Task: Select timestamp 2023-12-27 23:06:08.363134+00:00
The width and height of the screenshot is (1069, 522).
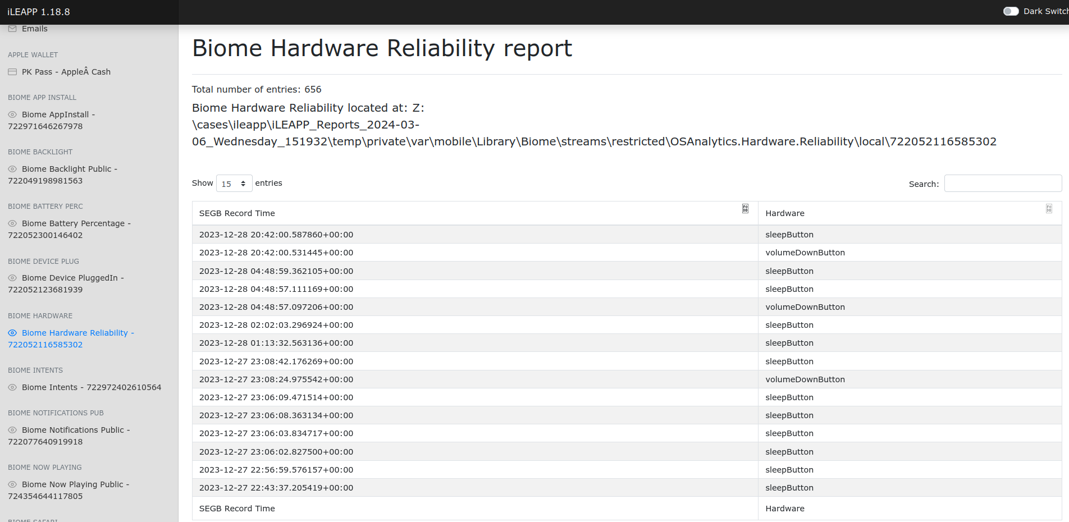Action: [276, 415]
